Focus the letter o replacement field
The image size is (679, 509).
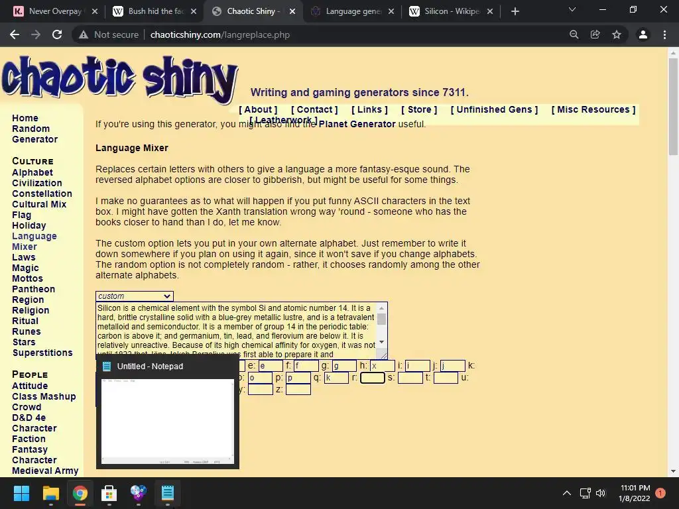coord(260,377)
